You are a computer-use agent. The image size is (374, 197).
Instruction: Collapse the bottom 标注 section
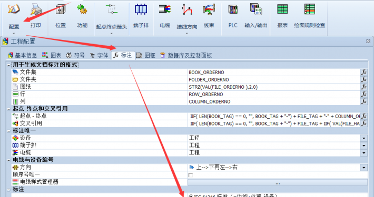(x=8, y=190)
